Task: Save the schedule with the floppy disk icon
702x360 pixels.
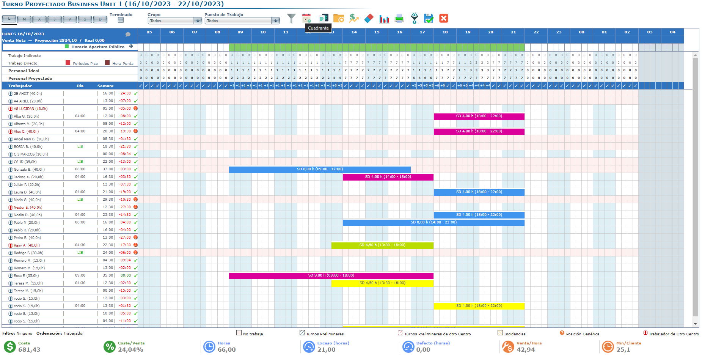Action: click(429, 18)
